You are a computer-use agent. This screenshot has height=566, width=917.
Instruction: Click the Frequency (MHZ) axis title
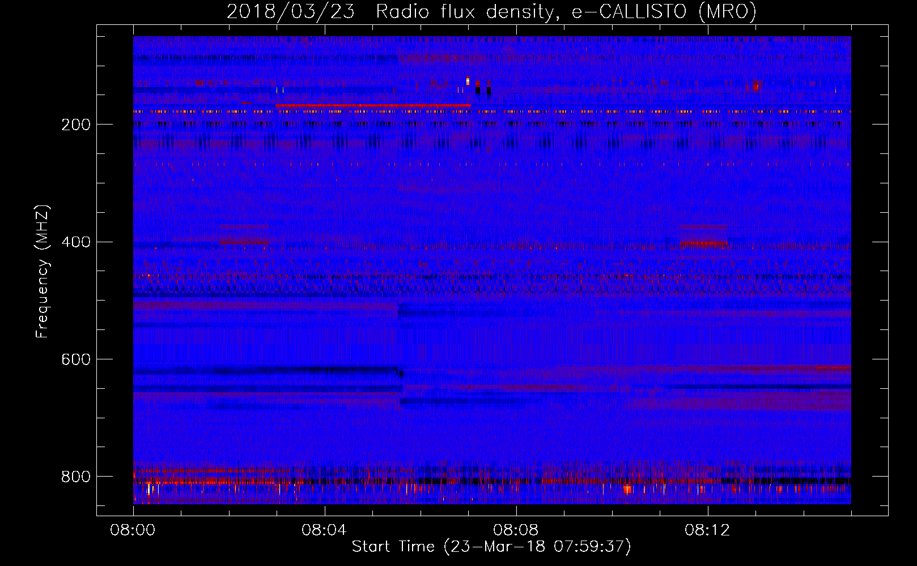[x=43, y=272]
